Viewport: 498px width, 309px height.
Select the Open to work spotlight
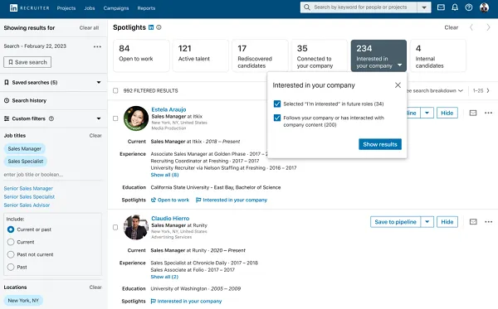tap(141, 56)
